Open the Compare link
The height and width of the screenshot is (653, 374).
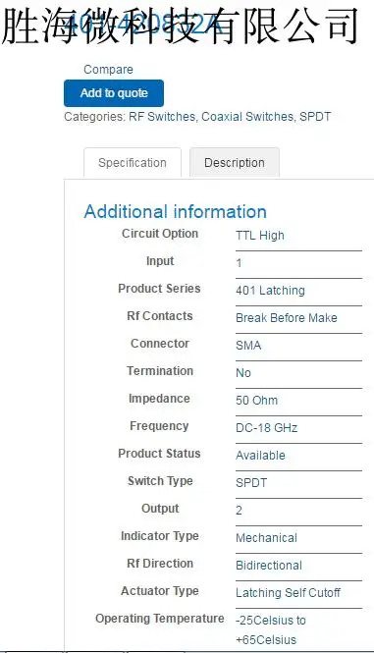click(x=108, y=70)
